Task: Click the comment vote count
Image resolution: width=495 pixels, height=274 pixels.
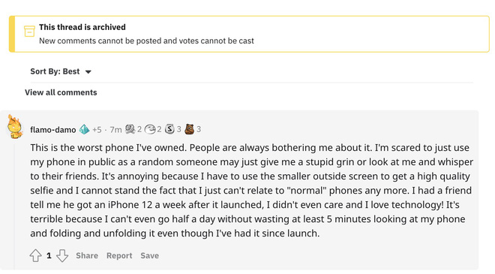Action: click(x=49, y=255)
